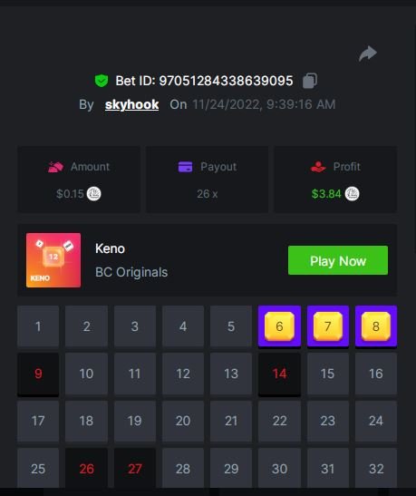Click the coin icon beside $3.84 profit
Viewport: 416px width, 496px height.
click(x=352, y=193)
